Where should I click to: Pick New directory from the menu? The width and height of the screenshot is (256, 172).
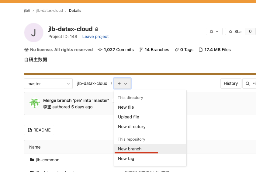132,127
